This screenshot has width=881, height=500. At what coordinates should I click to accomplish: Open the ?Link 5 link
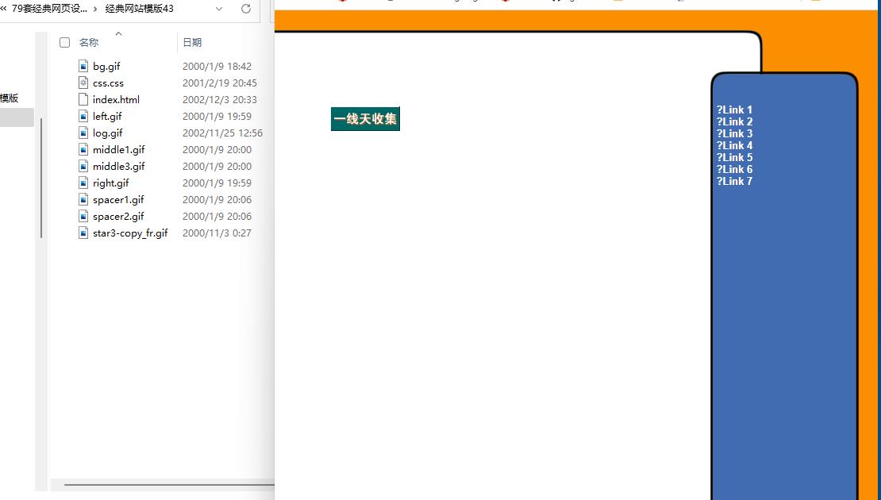[x=734, y=157]
